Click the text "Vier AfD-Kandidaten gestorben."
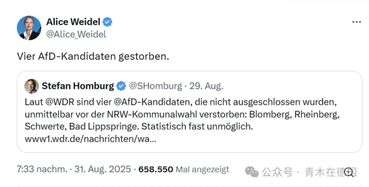The image size is (369, 187). click(x=93, y=56)
